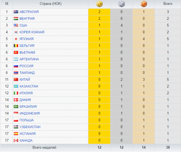Click the Brazil flag icon
The width and height of the screenshot is (181, 153).
[16, 107]
